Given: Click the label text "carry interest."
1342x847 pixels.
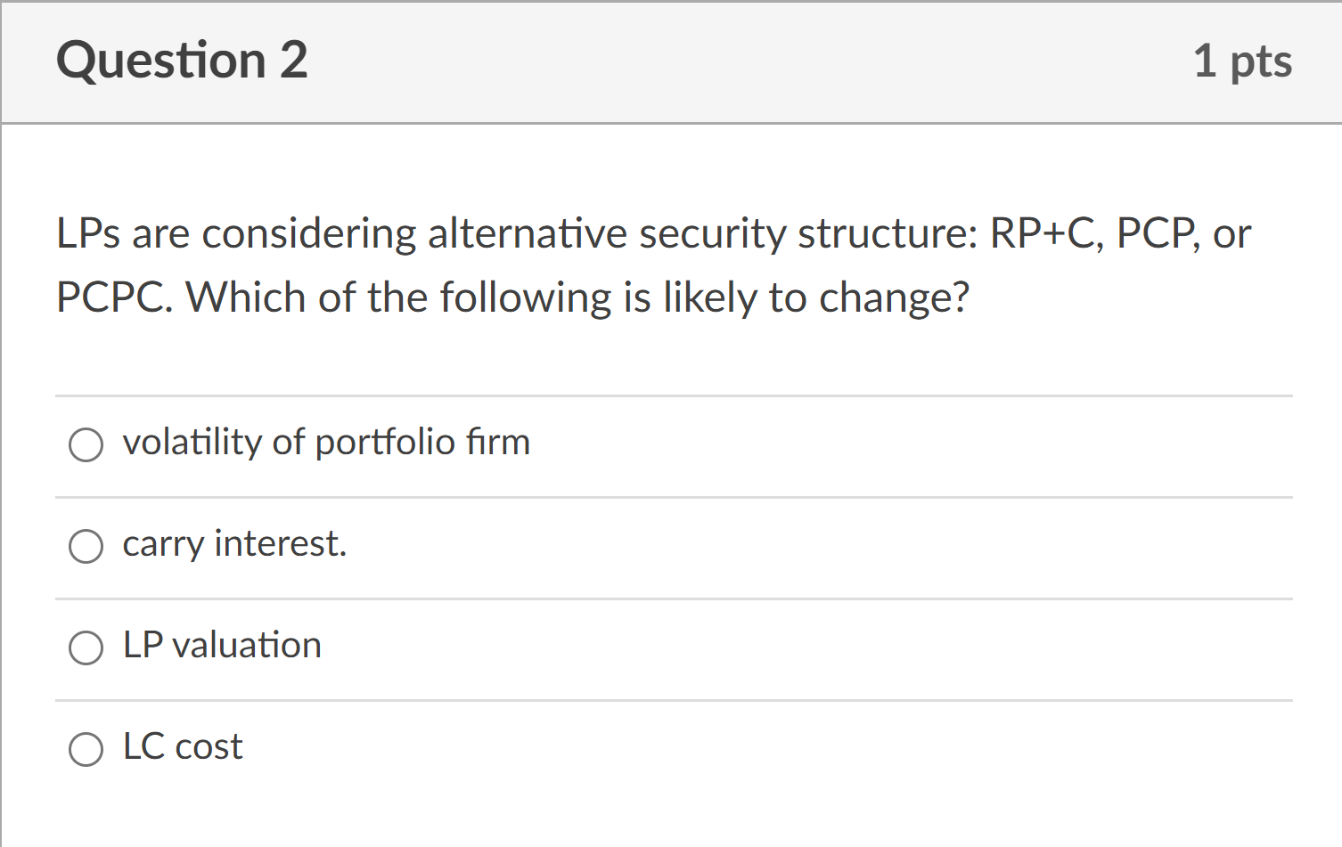Looking at the screenshot, I should coord(234,544).
